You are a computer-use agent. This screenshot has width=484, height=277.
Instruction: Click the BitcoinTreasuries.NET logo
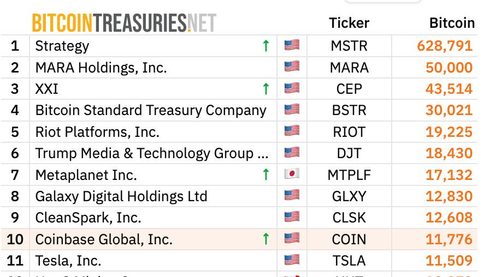(x=124, y=23)
